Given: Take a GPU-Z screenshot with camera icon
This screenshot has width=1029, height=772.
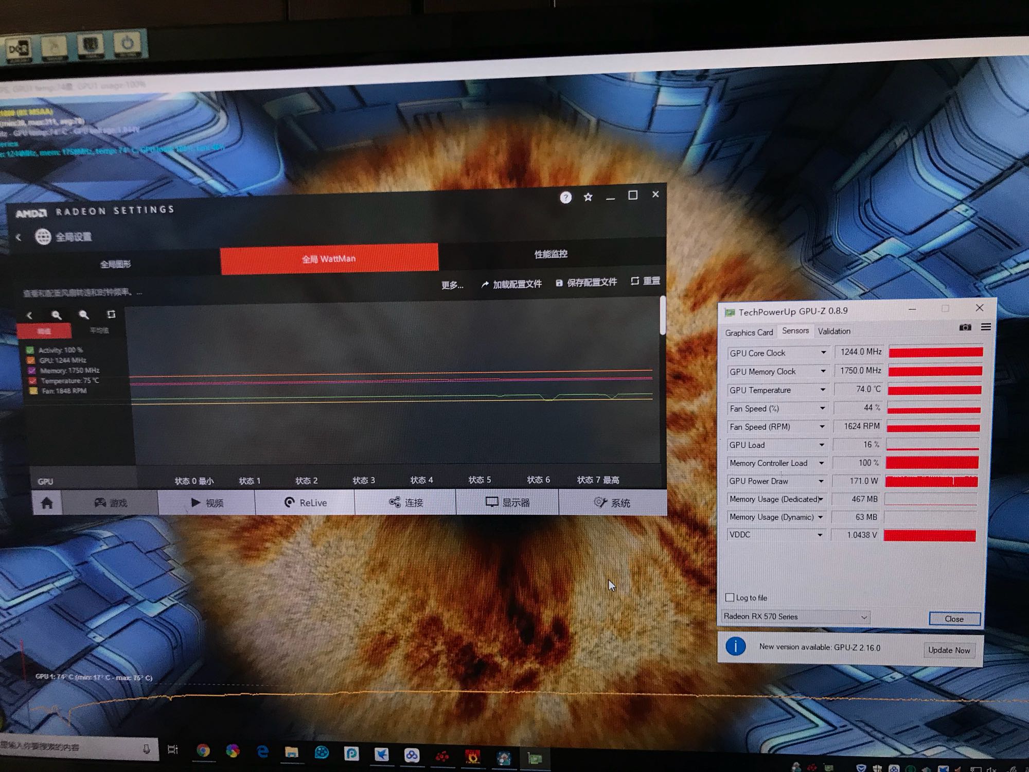Looking at the screenshot, I should [965, 327].
